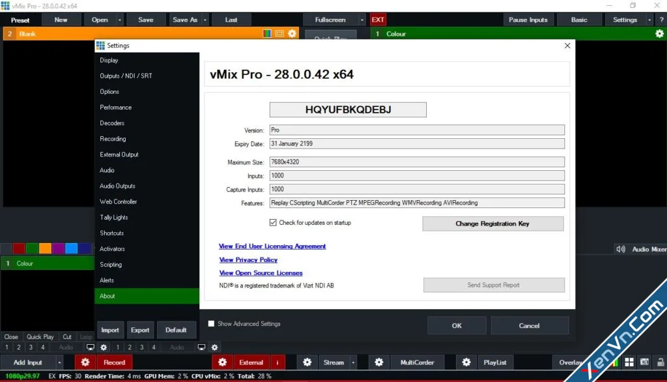Expand the Stream dropdown arrow
The height and width of the screenshot is (382, 667).
point(353,362)
